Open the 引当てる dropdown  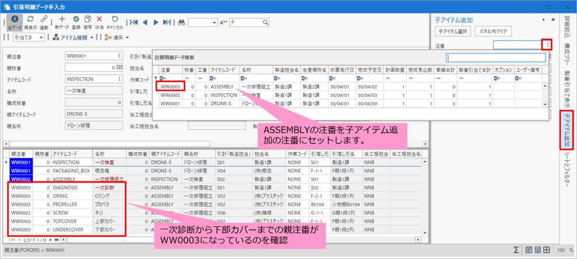tap(29, 37)
